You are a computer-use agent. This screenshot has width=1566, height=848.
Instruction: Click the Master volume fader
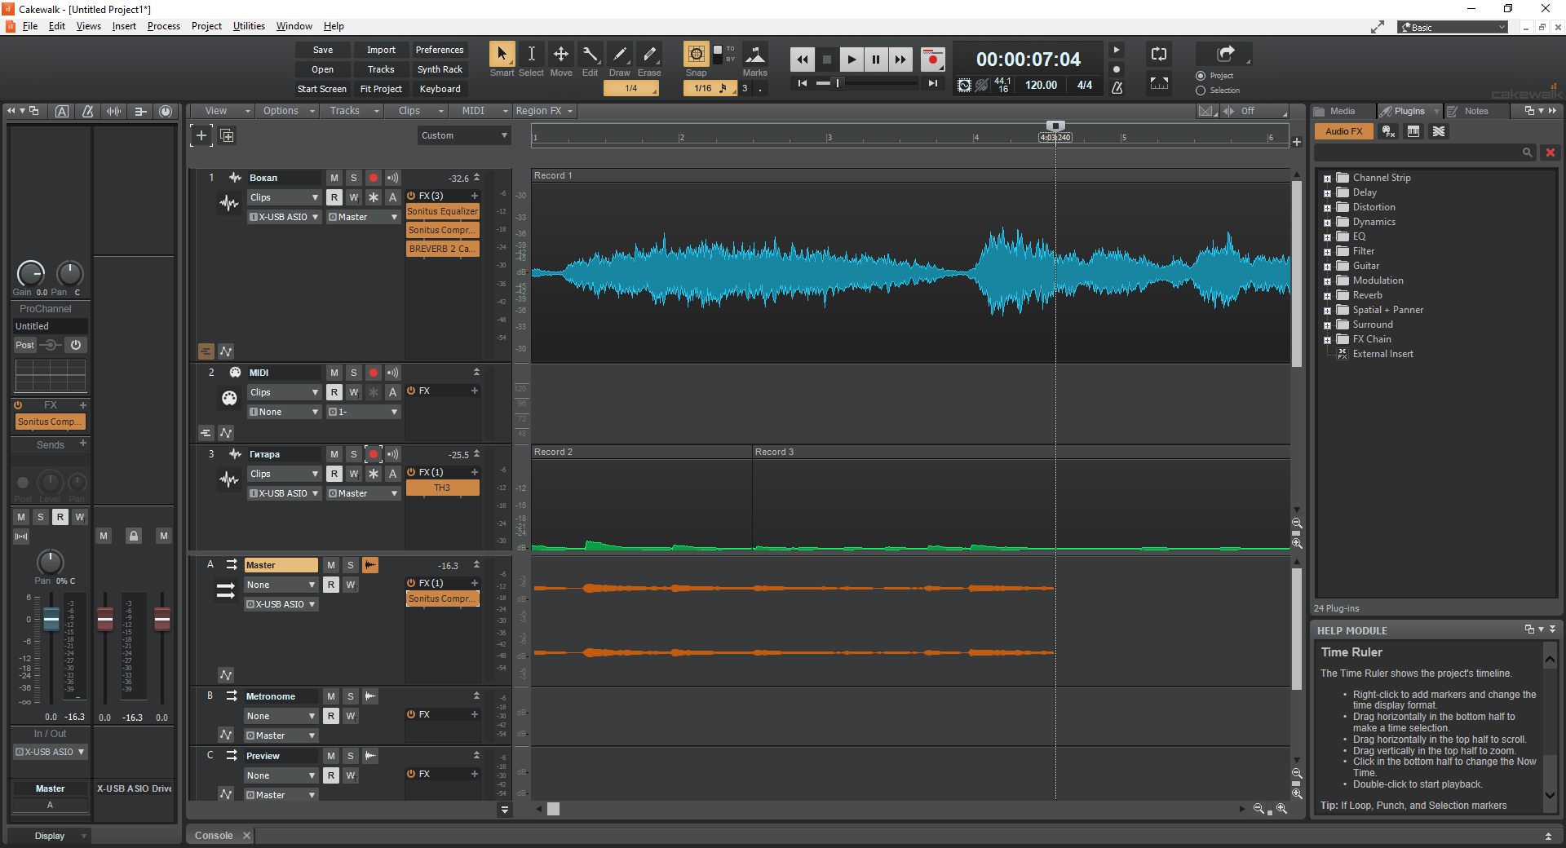point(51,620)
